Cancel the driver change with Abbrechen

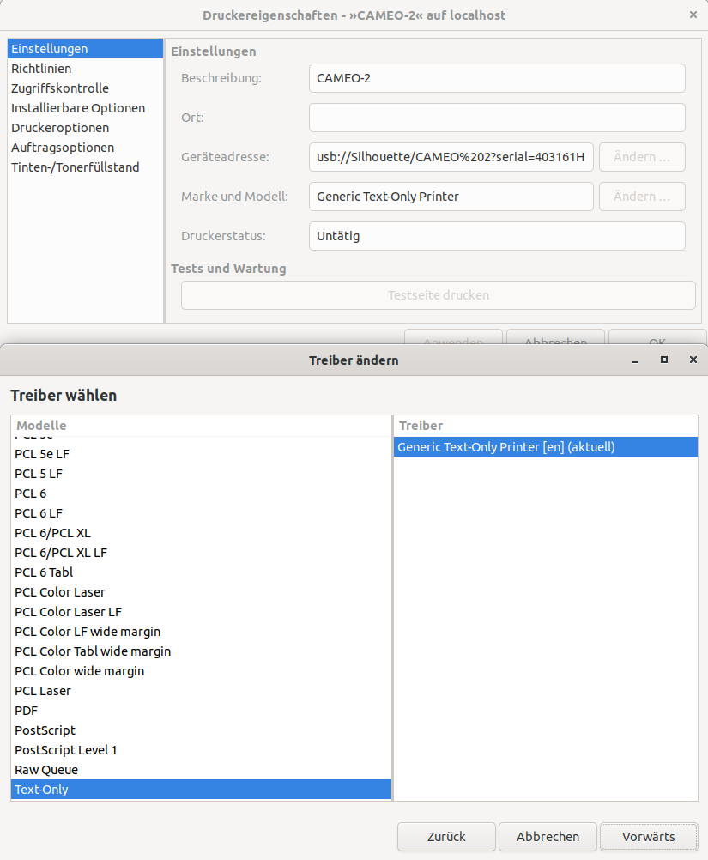pos(548,836)
